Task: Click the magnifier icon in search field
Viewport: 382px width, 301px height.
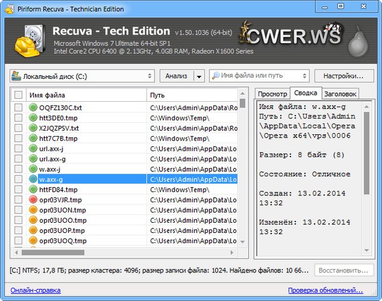Action: point(216,76)
